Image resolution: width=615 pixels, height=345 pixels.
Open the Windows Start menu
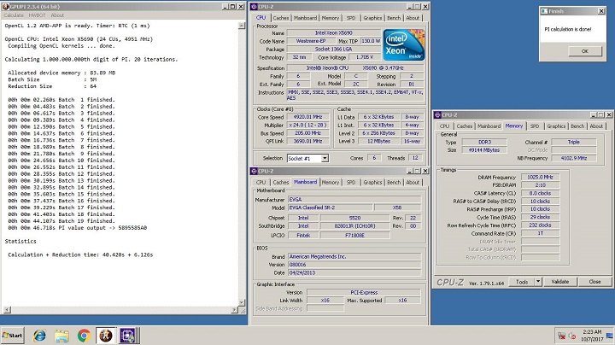tap(14, 336)
